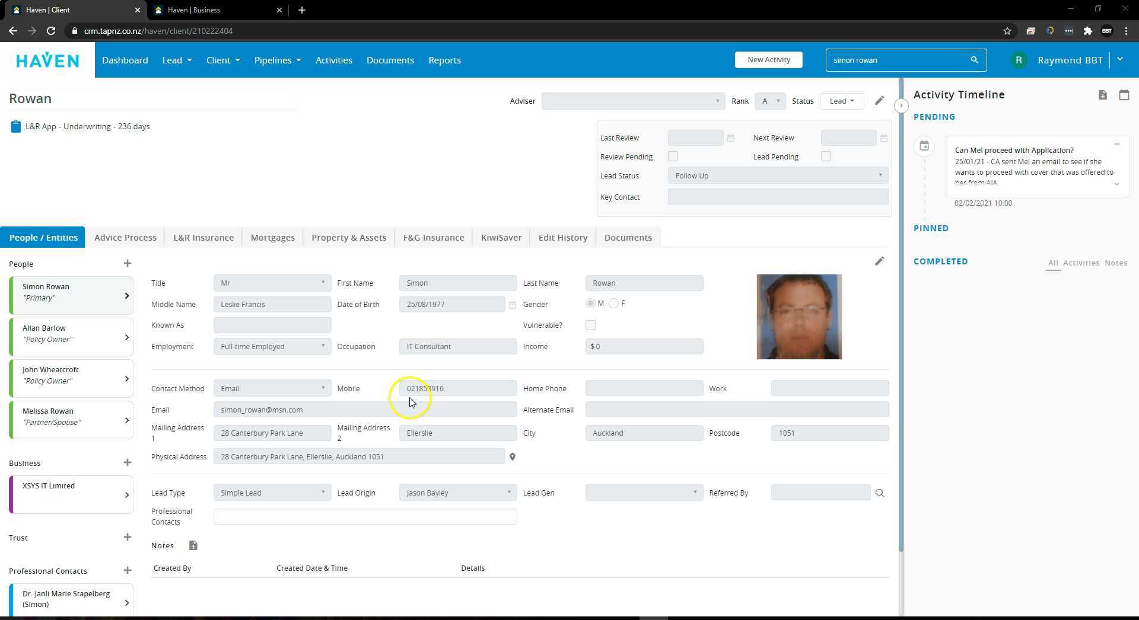Click the Referred By search magnifier
Viewport: 1139px width, 620px height.
click(880, 493)
